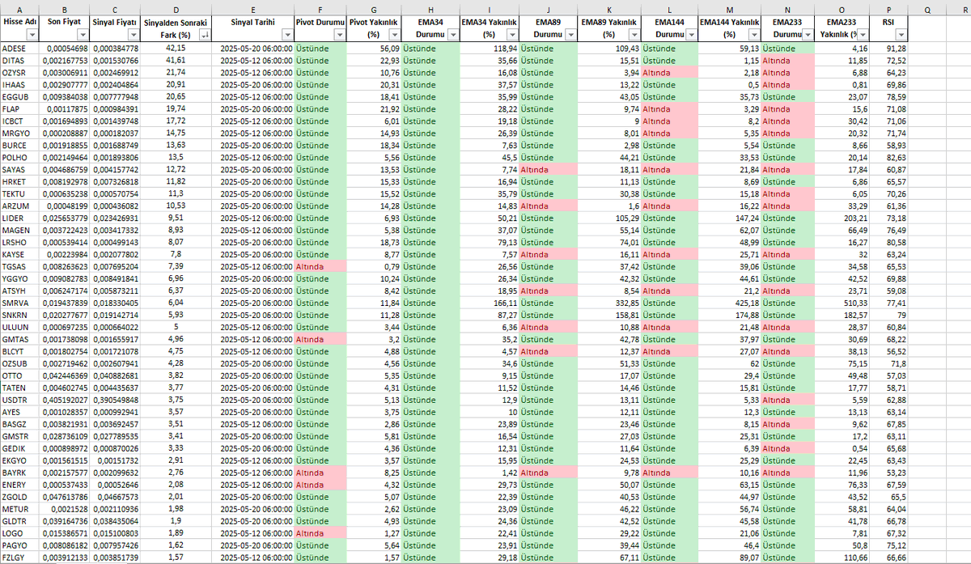Click the ZGOLD stock name cell
The image size is (971, 564).
[x=19, y=496]
